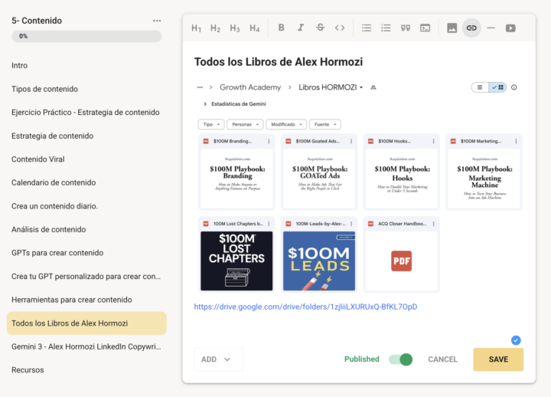Open the Google Drive folder link
The height and width of the screenshot is (397, 551).
[305, 307]
